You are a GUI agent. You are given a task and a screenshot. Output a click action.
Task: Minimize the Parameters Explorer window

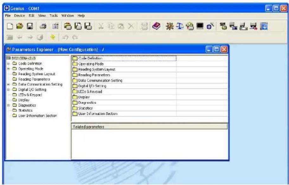[209, 49]
